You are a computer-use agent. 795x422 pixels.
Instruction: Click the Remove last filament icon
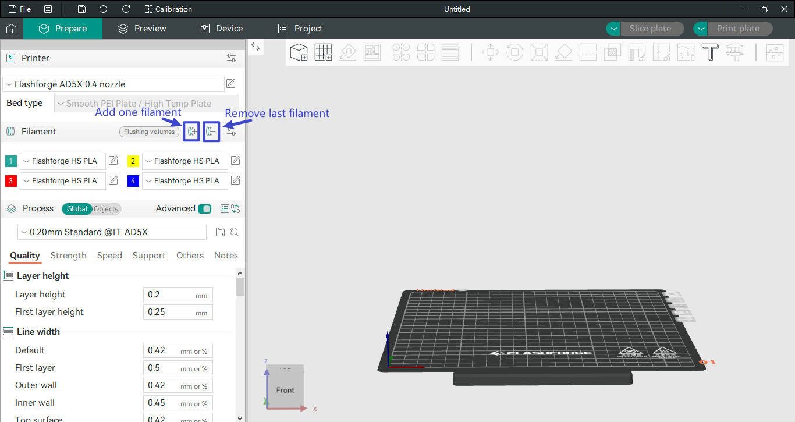point(211,132)
